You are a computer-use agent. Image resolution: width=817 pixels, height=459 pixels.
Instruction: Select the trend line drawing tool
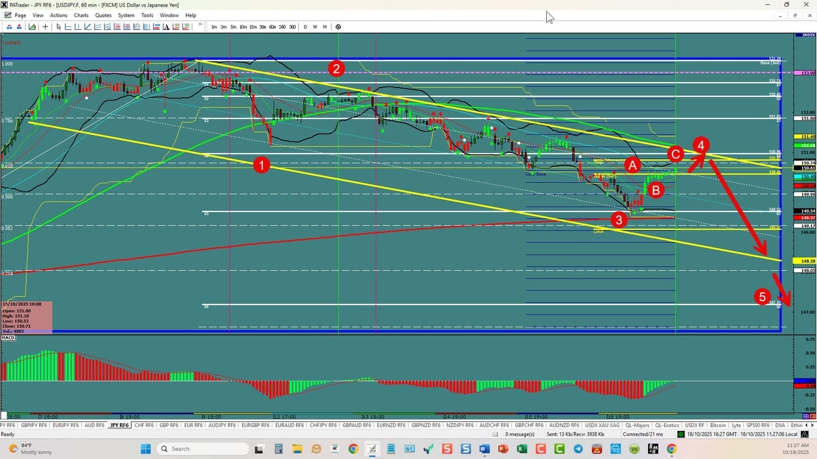[88, 27]
